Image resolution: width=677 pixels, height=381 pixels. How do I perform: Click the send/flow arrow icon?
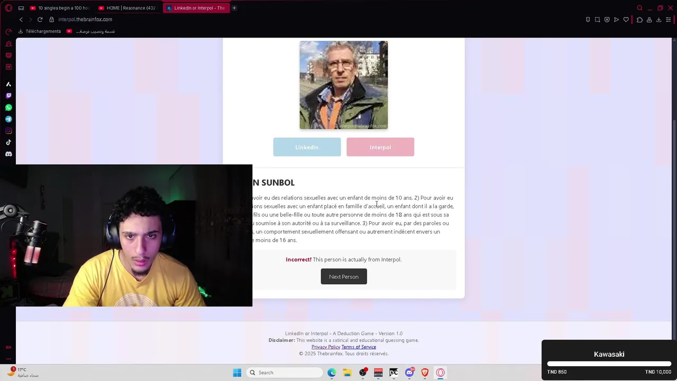click(616, 20)
